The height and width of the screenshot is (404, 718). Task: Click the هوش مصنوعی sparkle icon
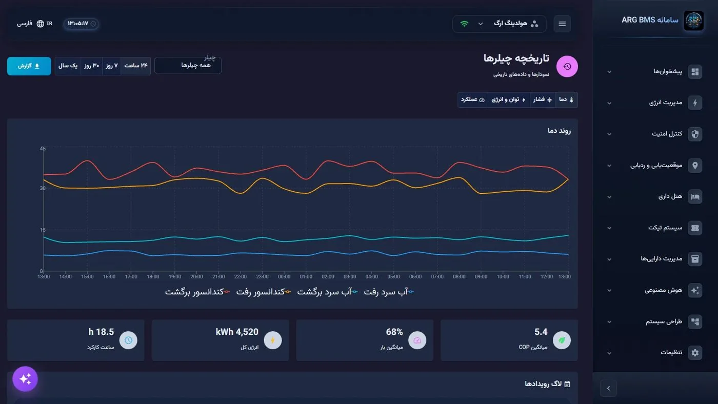point(695,290)
